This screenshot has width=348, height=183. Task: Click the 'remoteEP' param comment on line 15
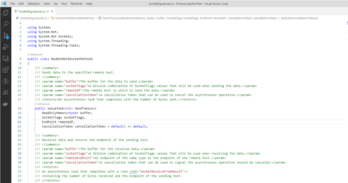click(x=105, y=90)
